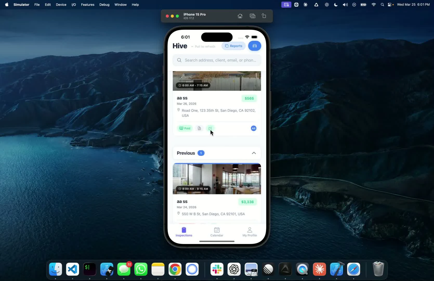The width and height of the screenshot is (434, 281).
Task: Tap the green edit-note icon on $565 card
Action: [210, 128]
